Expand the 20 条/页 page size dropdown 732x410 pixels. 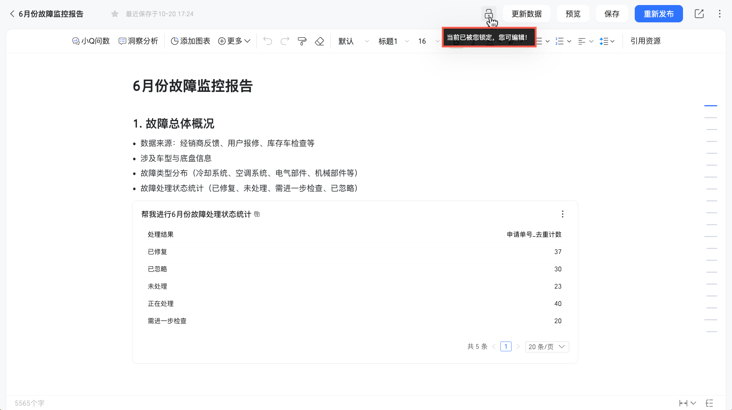546,347
